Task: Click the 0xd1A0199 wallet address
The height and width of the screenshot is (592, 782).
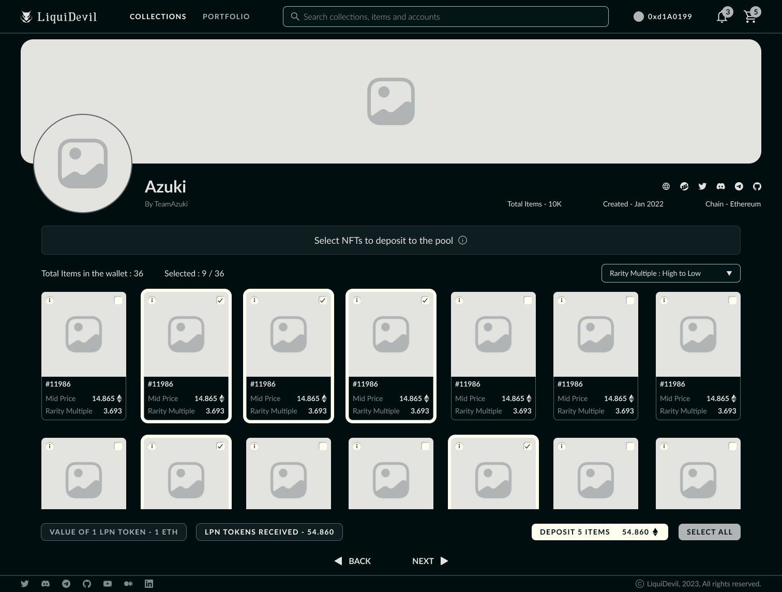Action: click(670, 17)
